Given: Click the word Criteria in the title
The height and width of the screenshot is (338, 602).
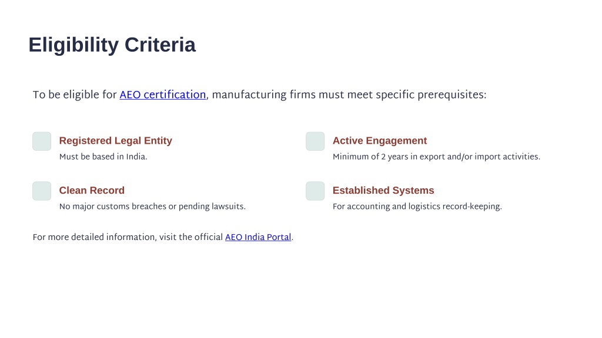Looking at the screenshot, I should 160,45.
